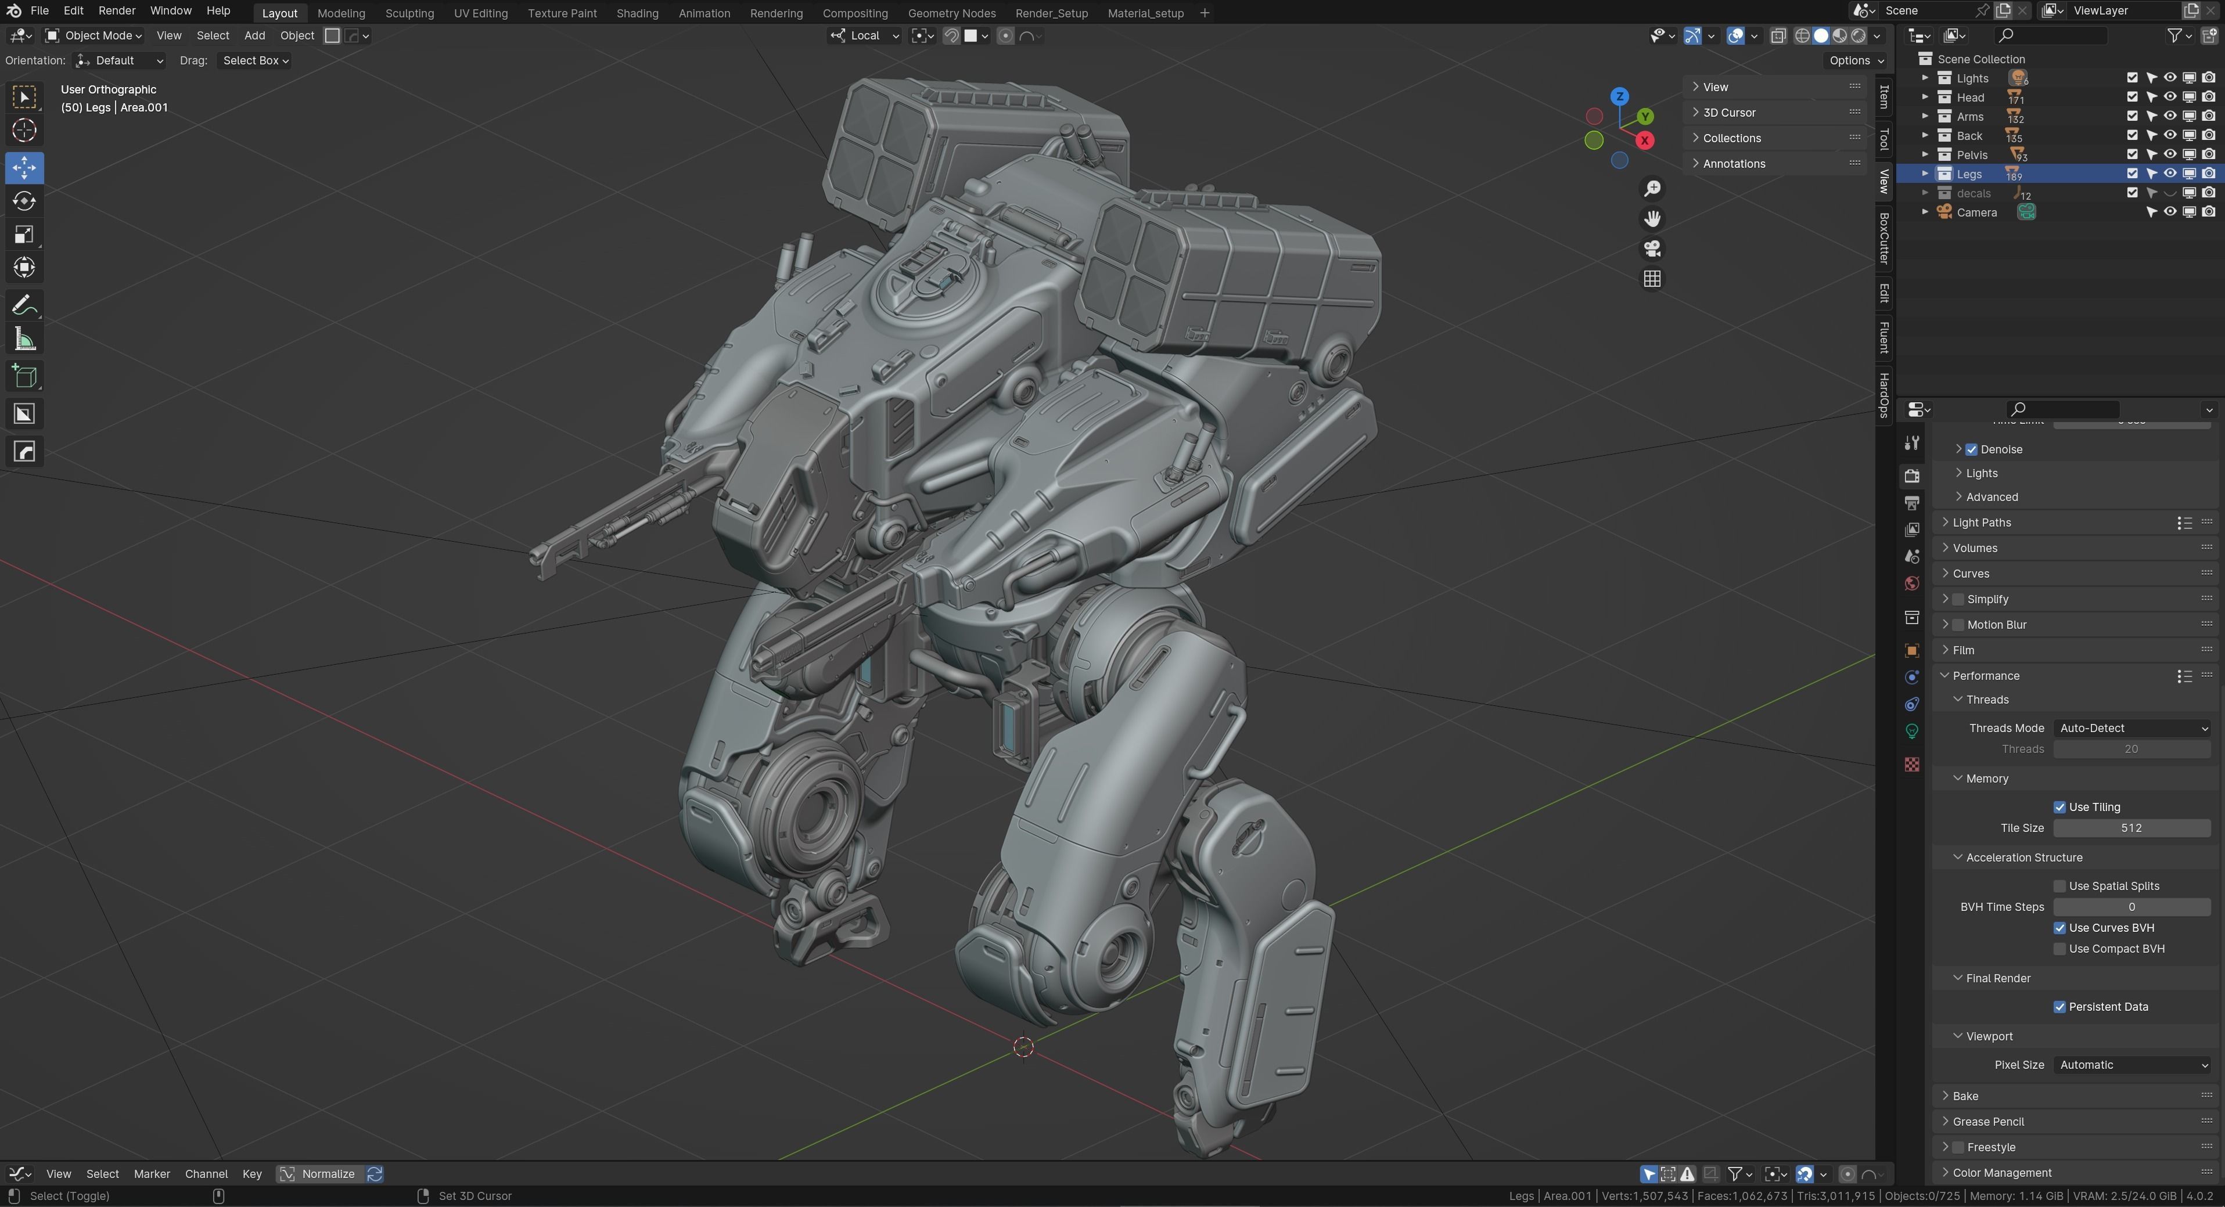Select the Cursor tool in viewport toolbar
2225x1207 pixels.
pos(24,131)
